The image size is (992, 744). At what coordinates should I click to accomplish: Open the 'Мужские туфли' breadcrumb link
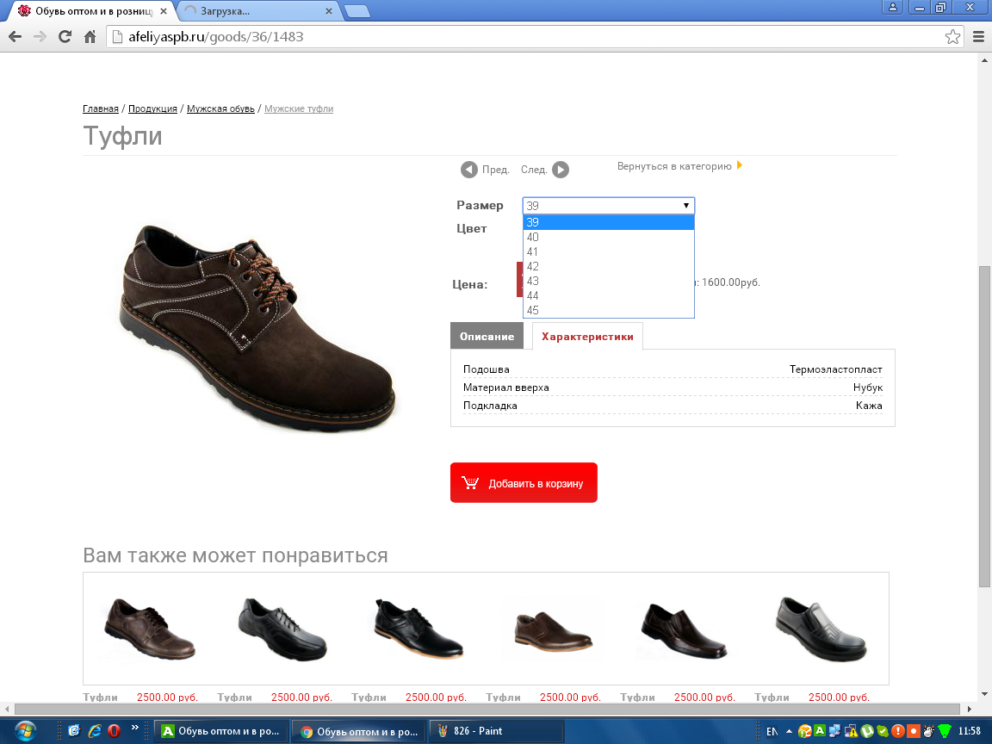click(299, 108)
